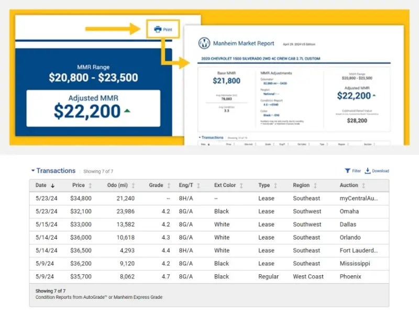419x314 pixels.
Task: Click the Region column sort icon
Action: coord(315,186)
